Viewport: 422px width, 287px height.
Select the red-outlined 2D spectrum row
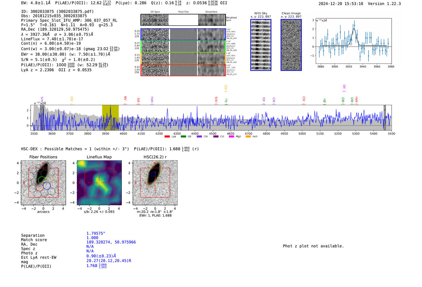[183, 70]
